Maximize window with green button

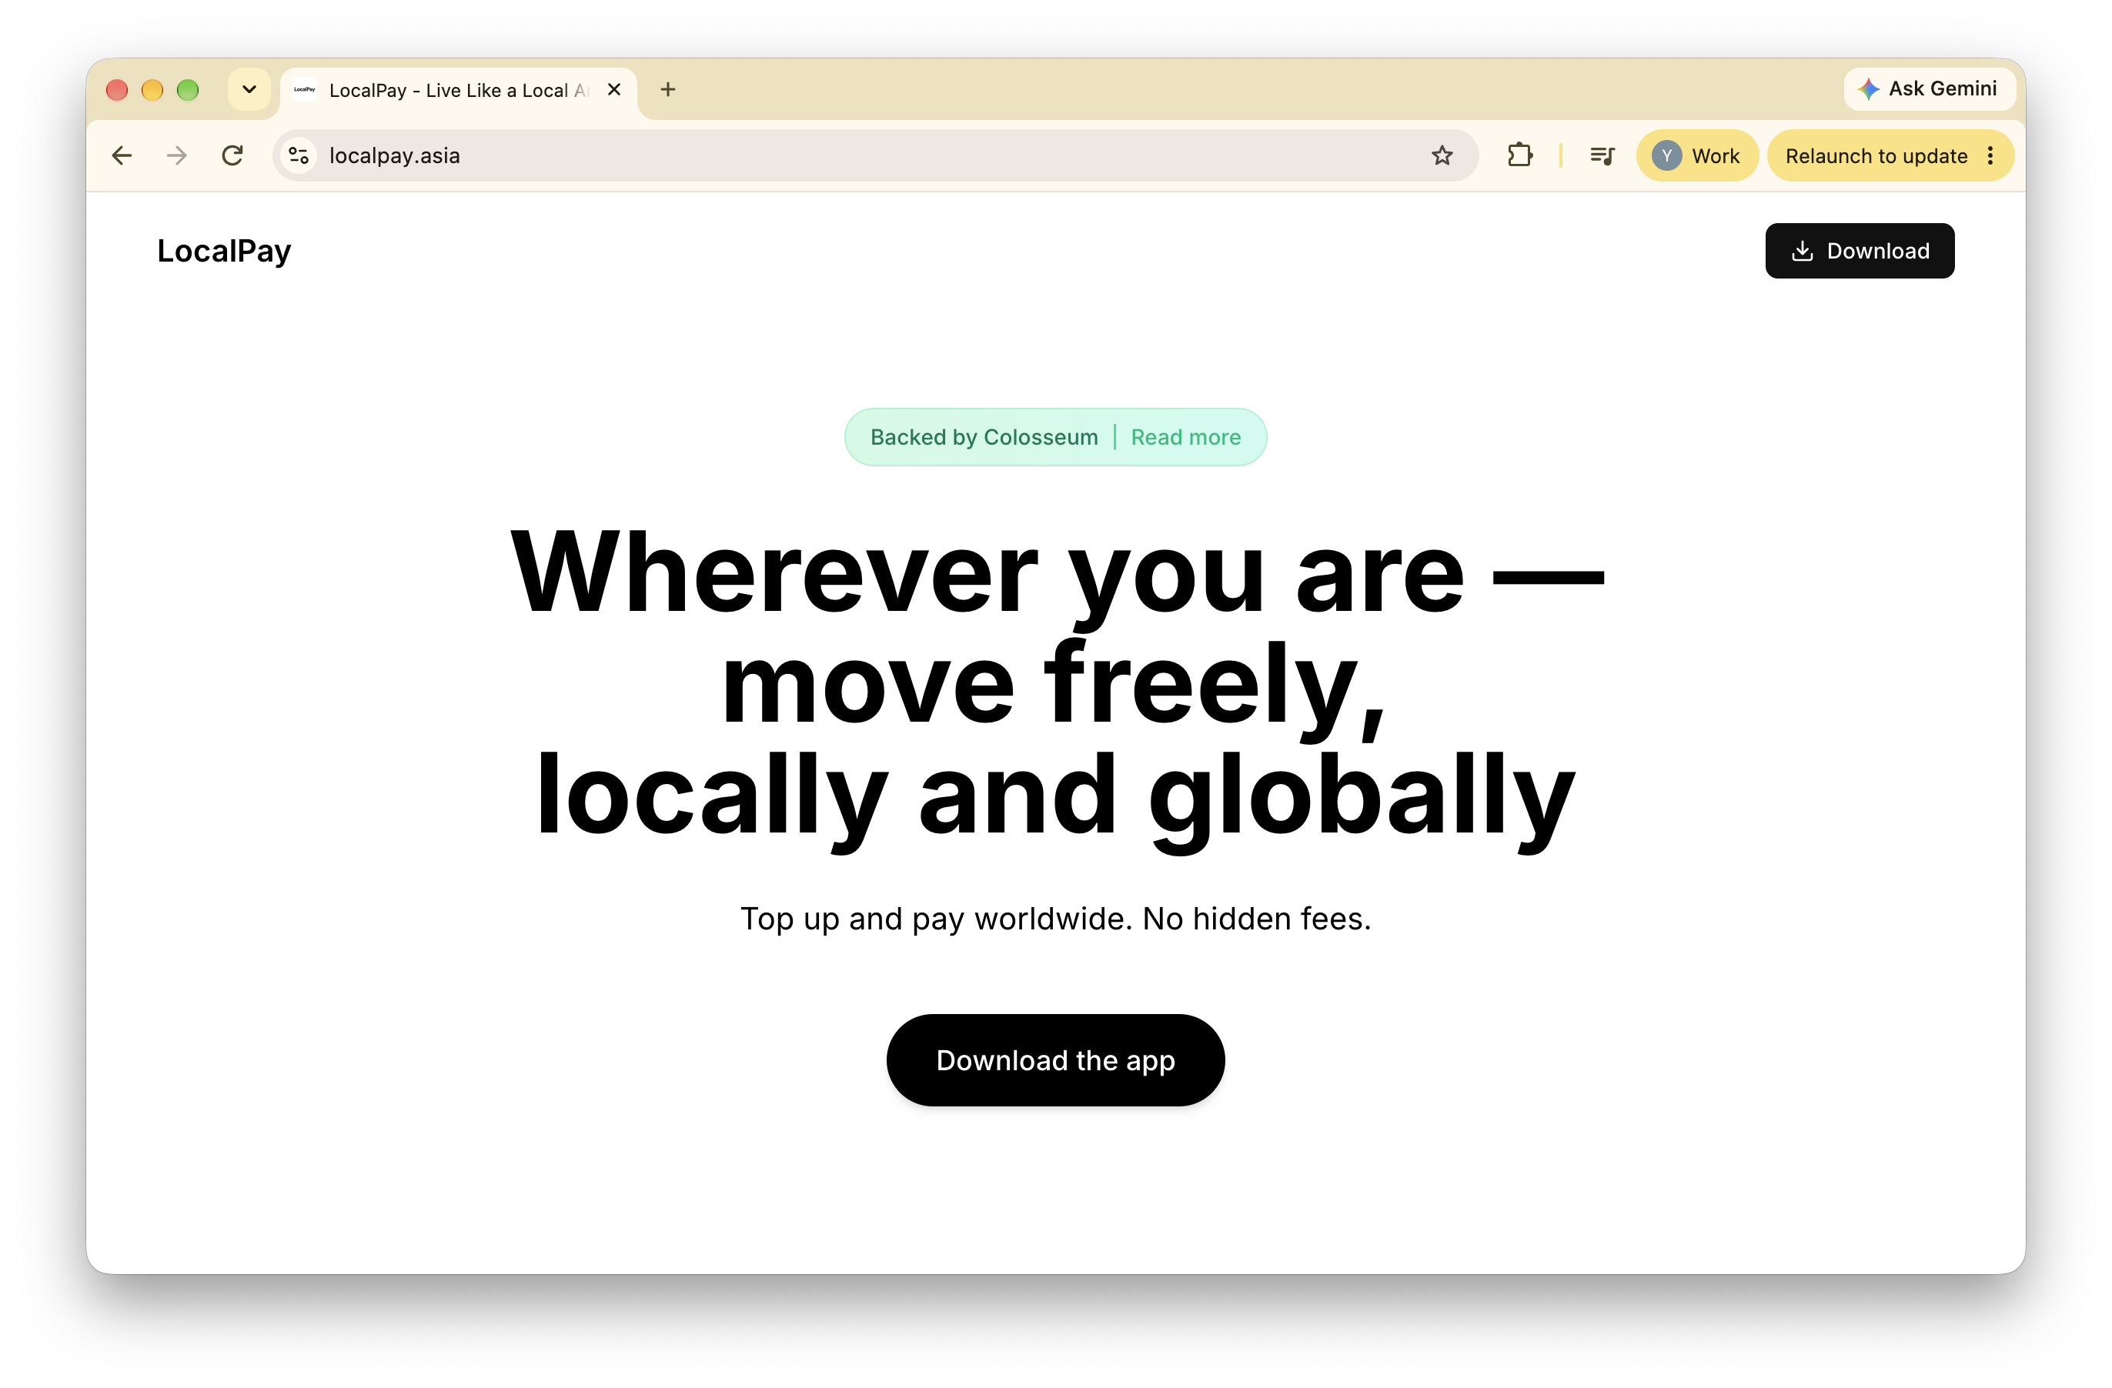[x=187, y=89]
